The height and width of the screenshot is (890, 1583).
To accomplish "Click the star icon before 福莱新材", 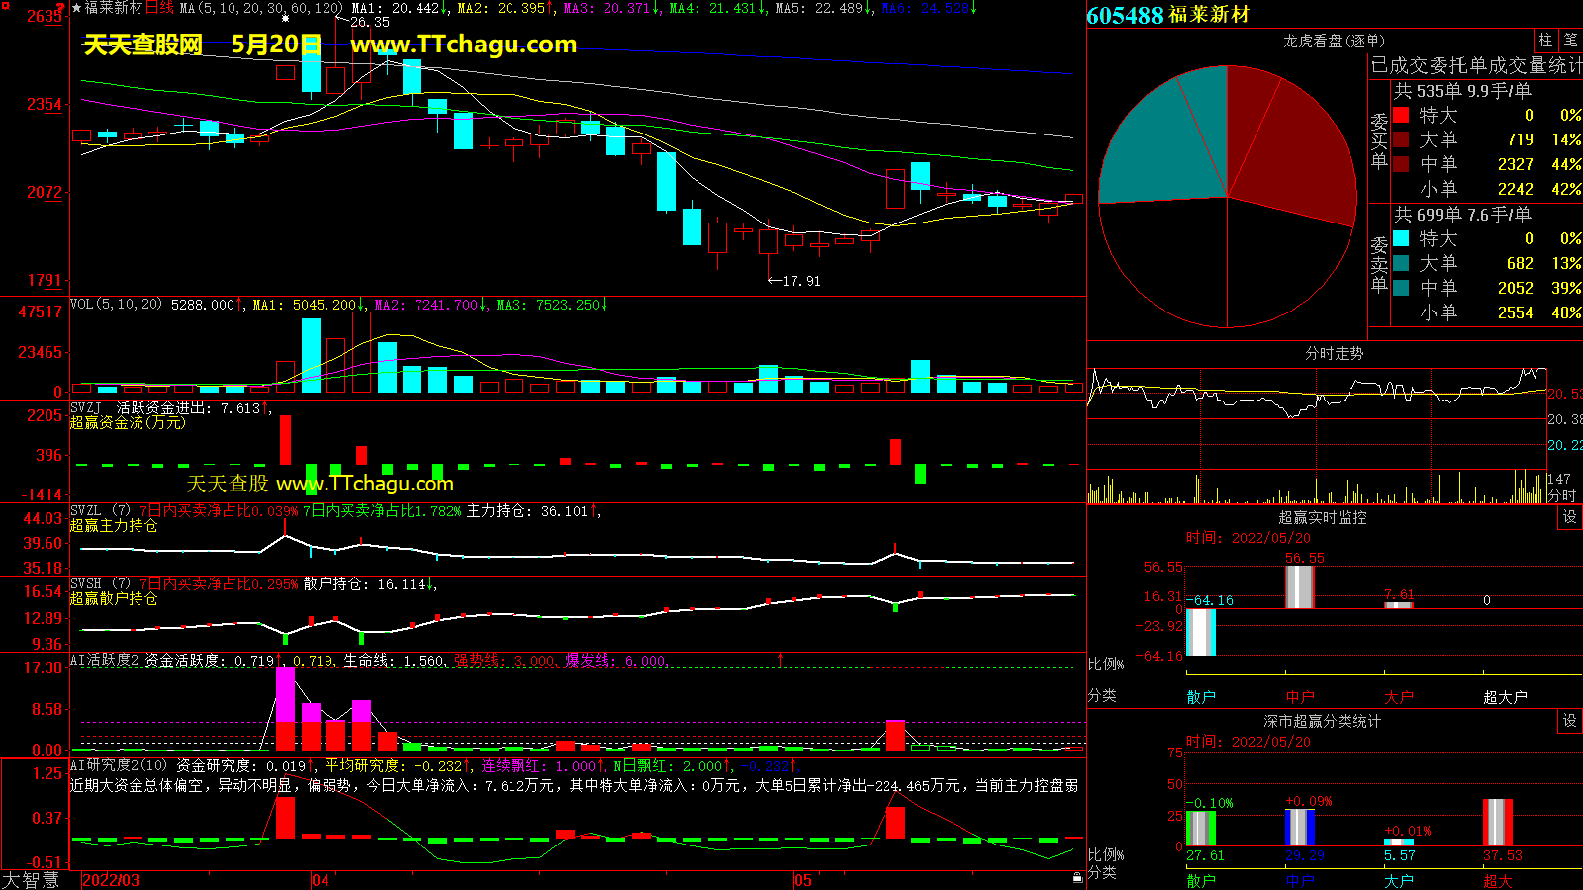I will [x=76, y=8].
